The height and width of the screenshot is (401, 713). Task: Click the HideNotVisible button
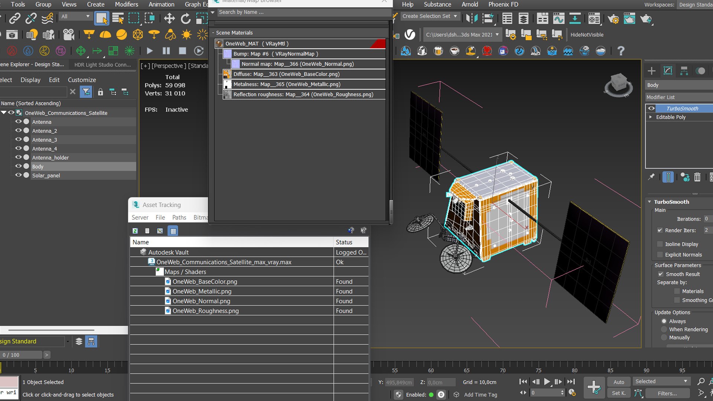587,35
